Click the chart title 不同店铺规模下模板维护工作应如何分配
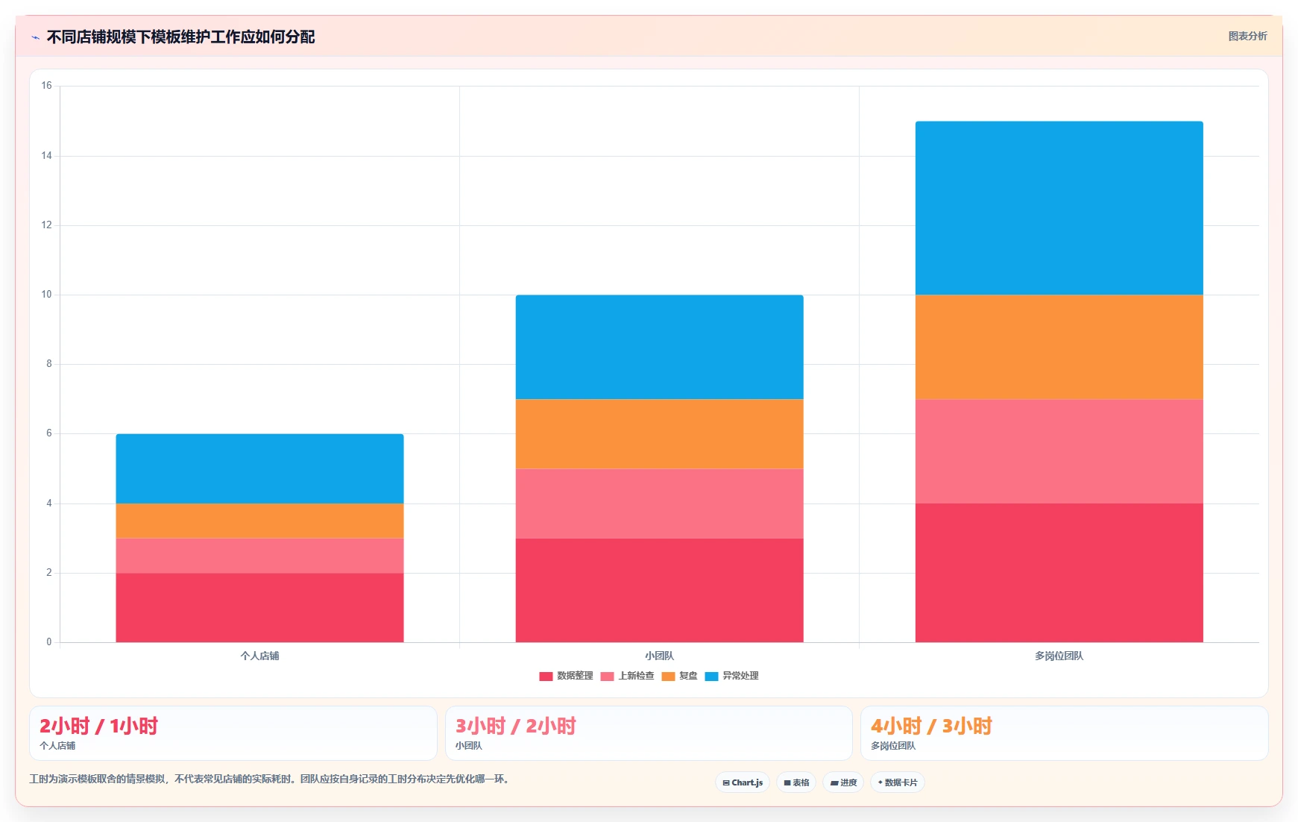 pyautogui.click(x=180, y=37)
